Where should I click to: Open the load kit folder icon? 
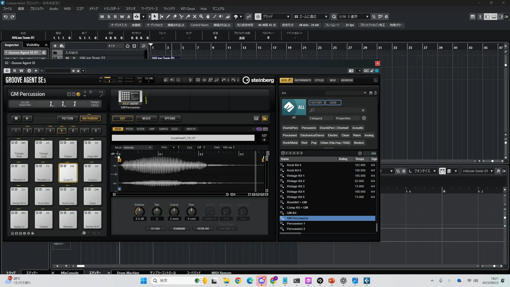click(265, 119)
